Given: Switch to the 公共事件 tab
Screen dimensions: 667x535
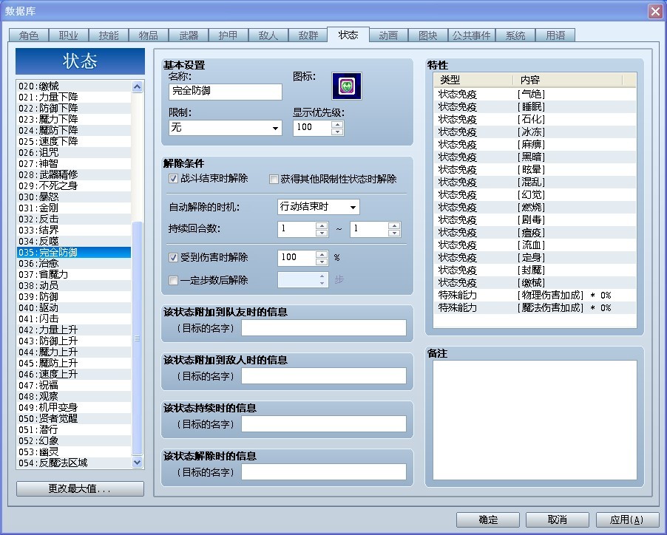Looking at the screenshot, I should click(x=471, y=35).
